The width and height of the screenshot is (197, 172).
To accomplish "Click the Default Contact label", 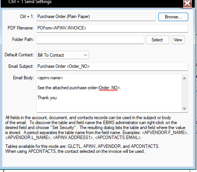I will (19, 55).
